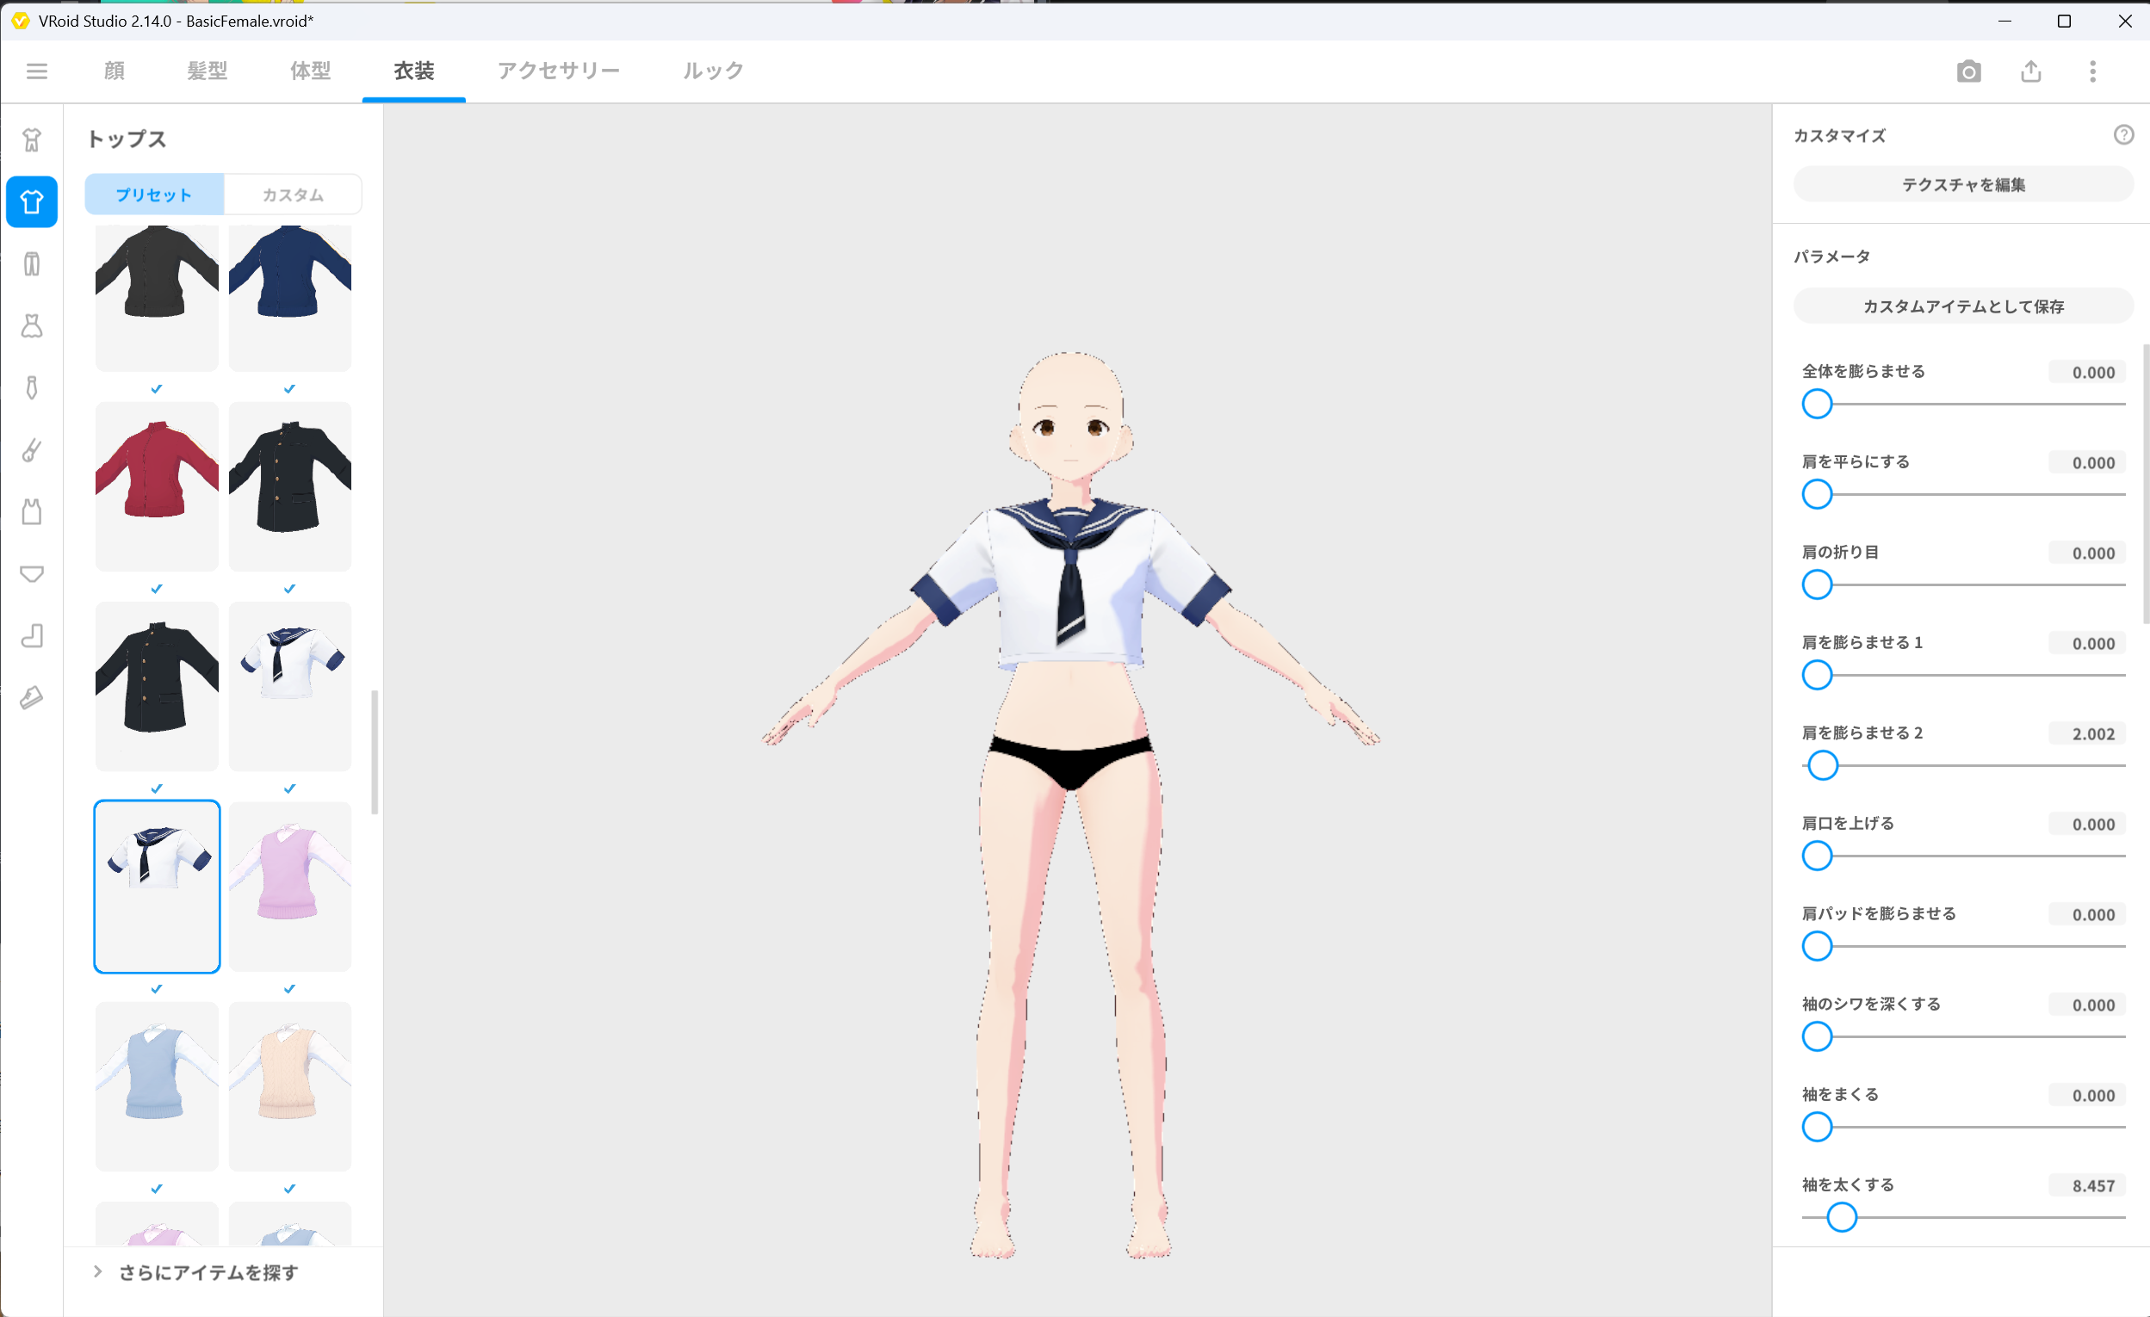Open the three-dot more options menu

[x=2092, y=71]
